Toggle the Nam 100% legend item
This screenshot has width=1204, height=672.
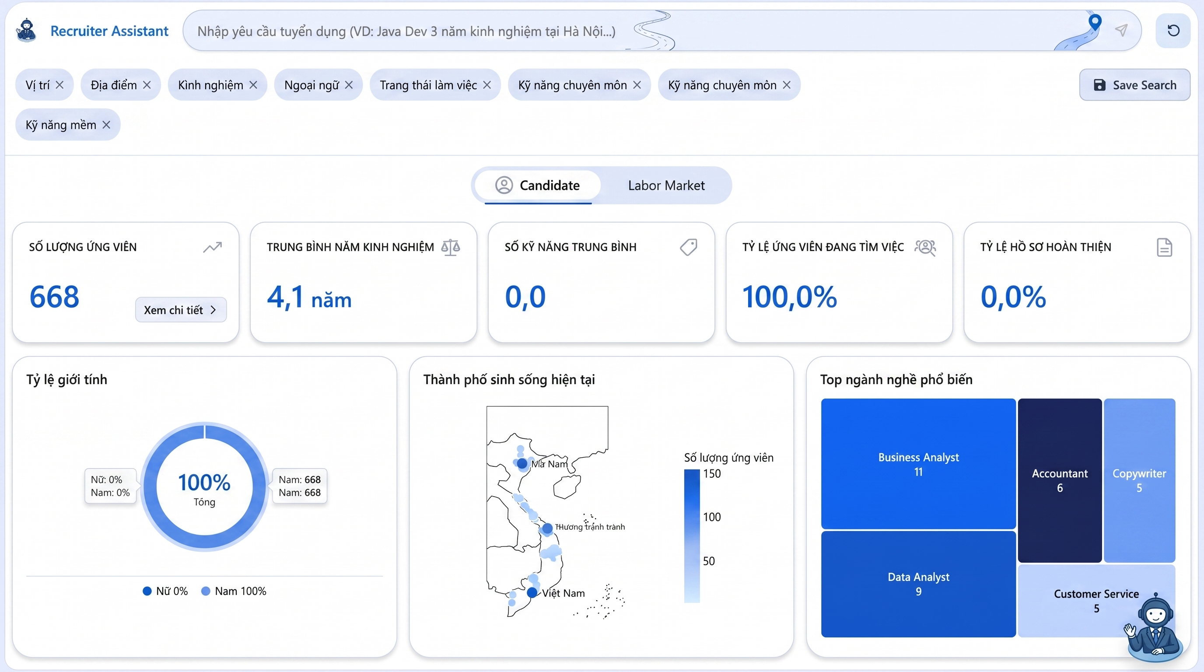coord(234,591)
